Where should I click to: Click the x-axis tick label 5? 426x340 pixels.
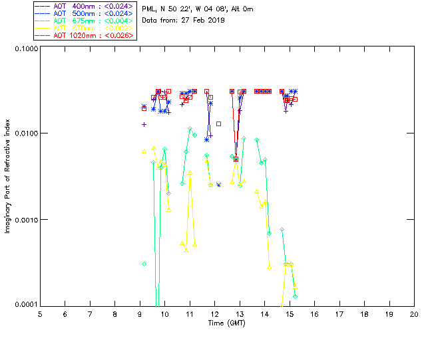click(x=40, y=314)
